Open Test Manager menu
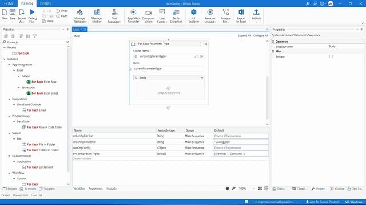The width and height of the screenshot is (366, 205). pyautogui.click(x=114, y=16)
